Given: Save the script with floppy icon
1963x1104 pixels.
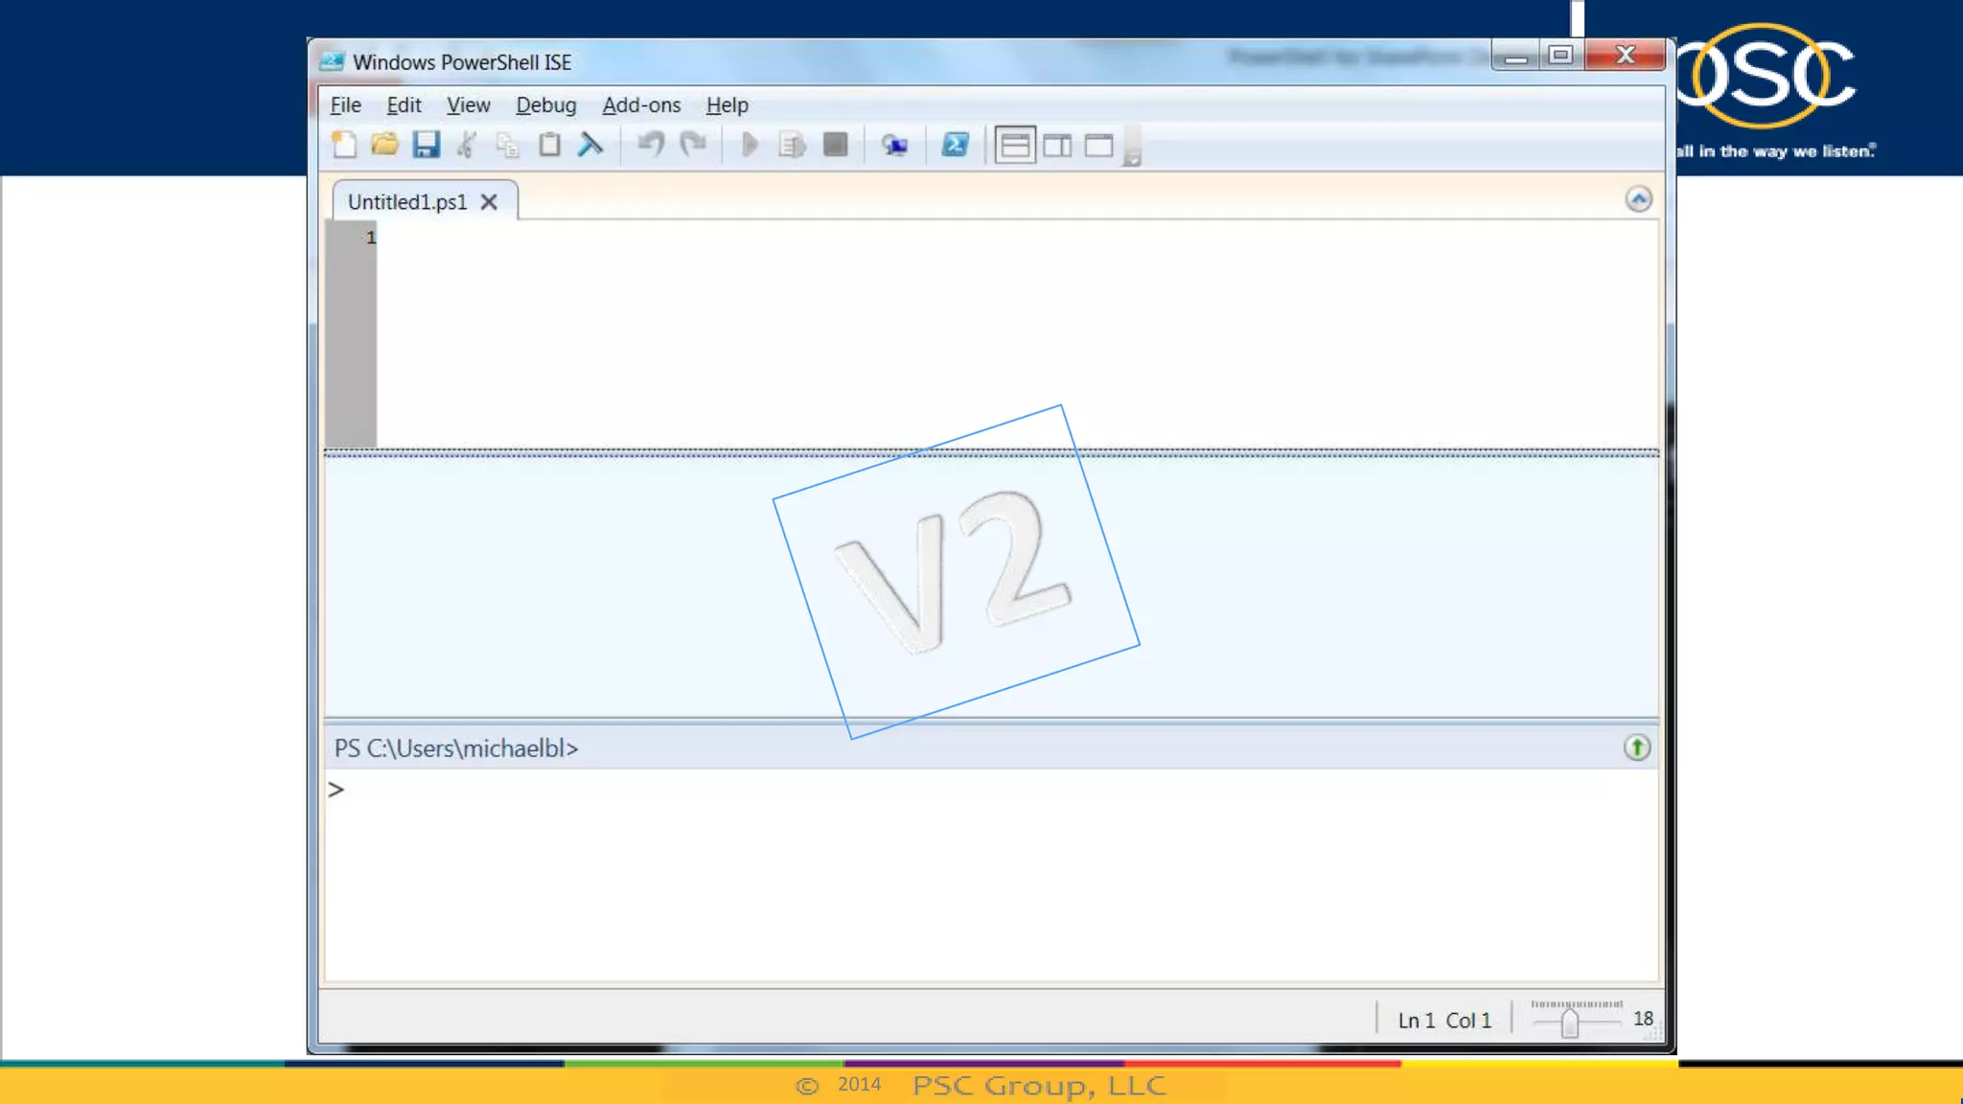Looking at the screenshot, I should click(x=427, y=145).
